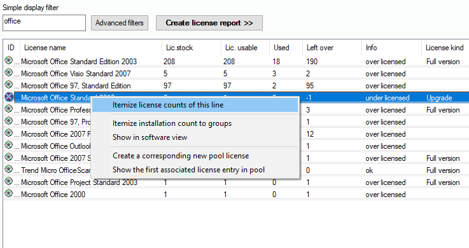Sort by the Lic.stock column header
The width and height of the screenshot is (469, 248).
pyautogui.click(x=192, y=48)
